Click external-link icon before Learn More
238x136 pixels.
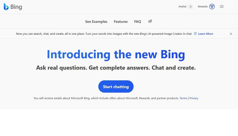click(x=195, y=34)
